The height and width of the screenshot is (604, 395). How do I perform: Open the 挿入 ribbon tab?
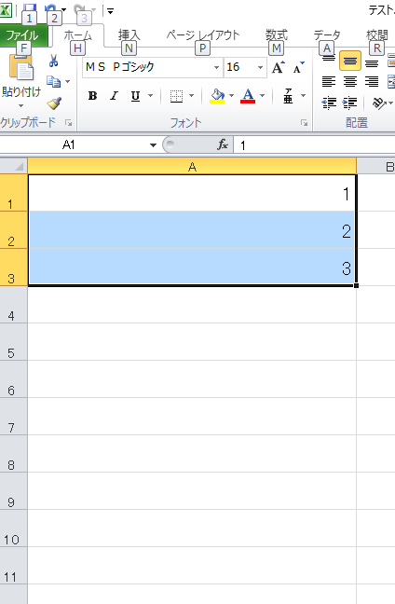[x=129, y=35]
